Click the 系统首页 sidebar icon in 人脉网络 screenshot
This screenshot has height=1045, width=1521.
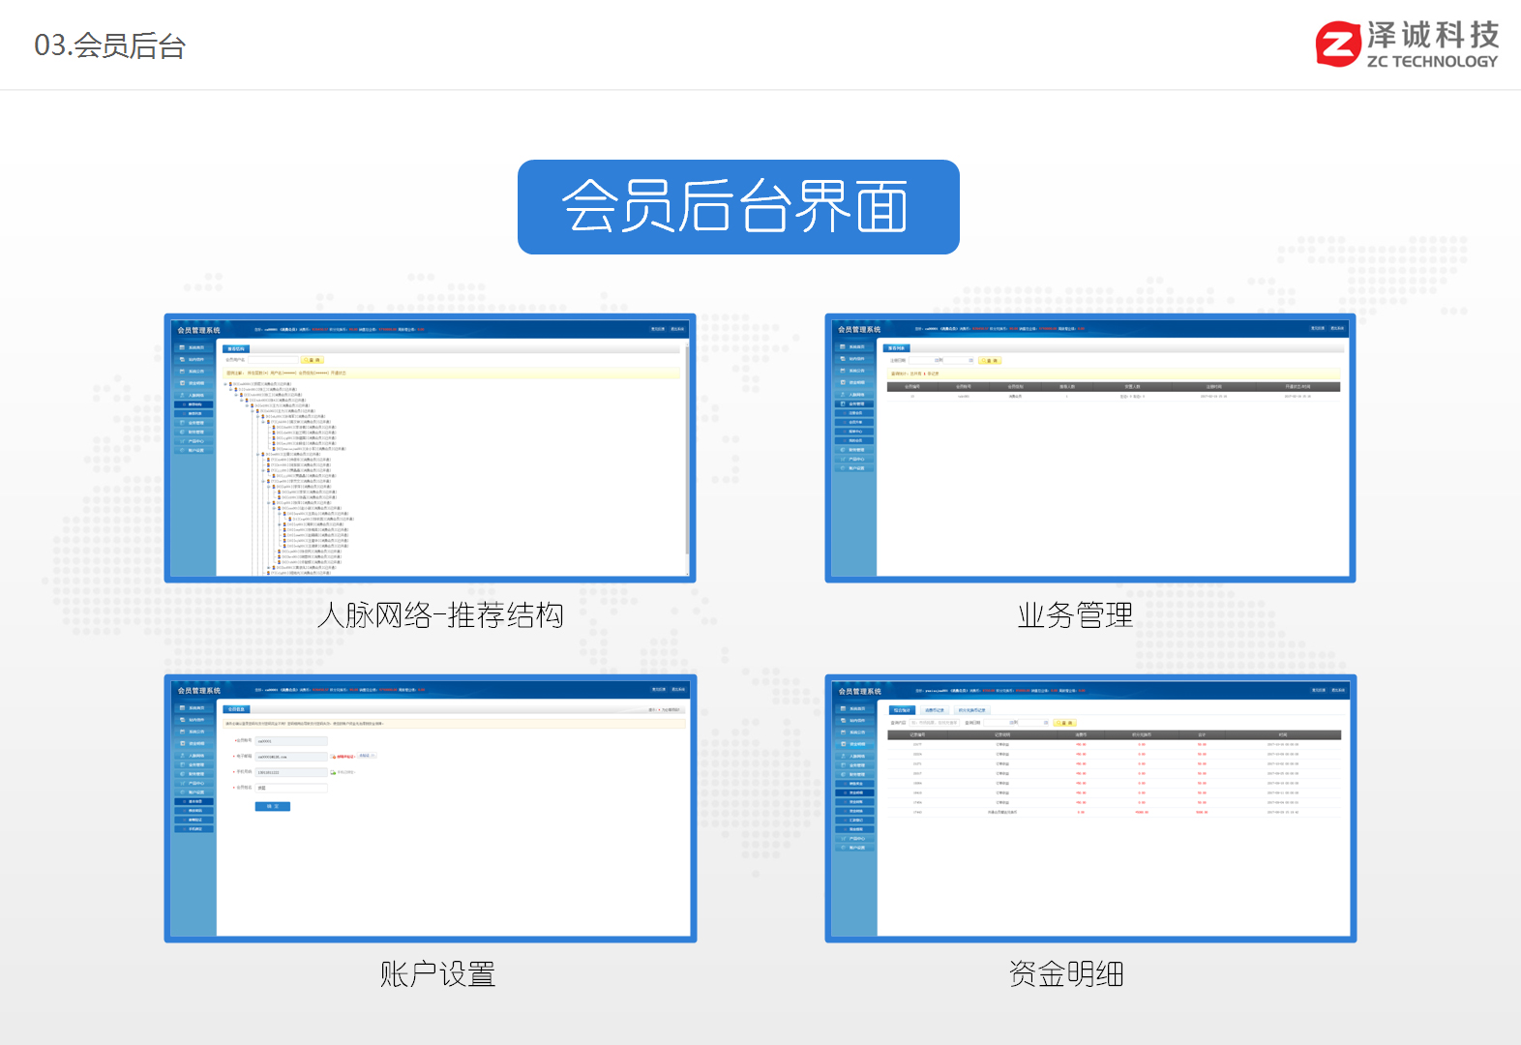(182, 347)
